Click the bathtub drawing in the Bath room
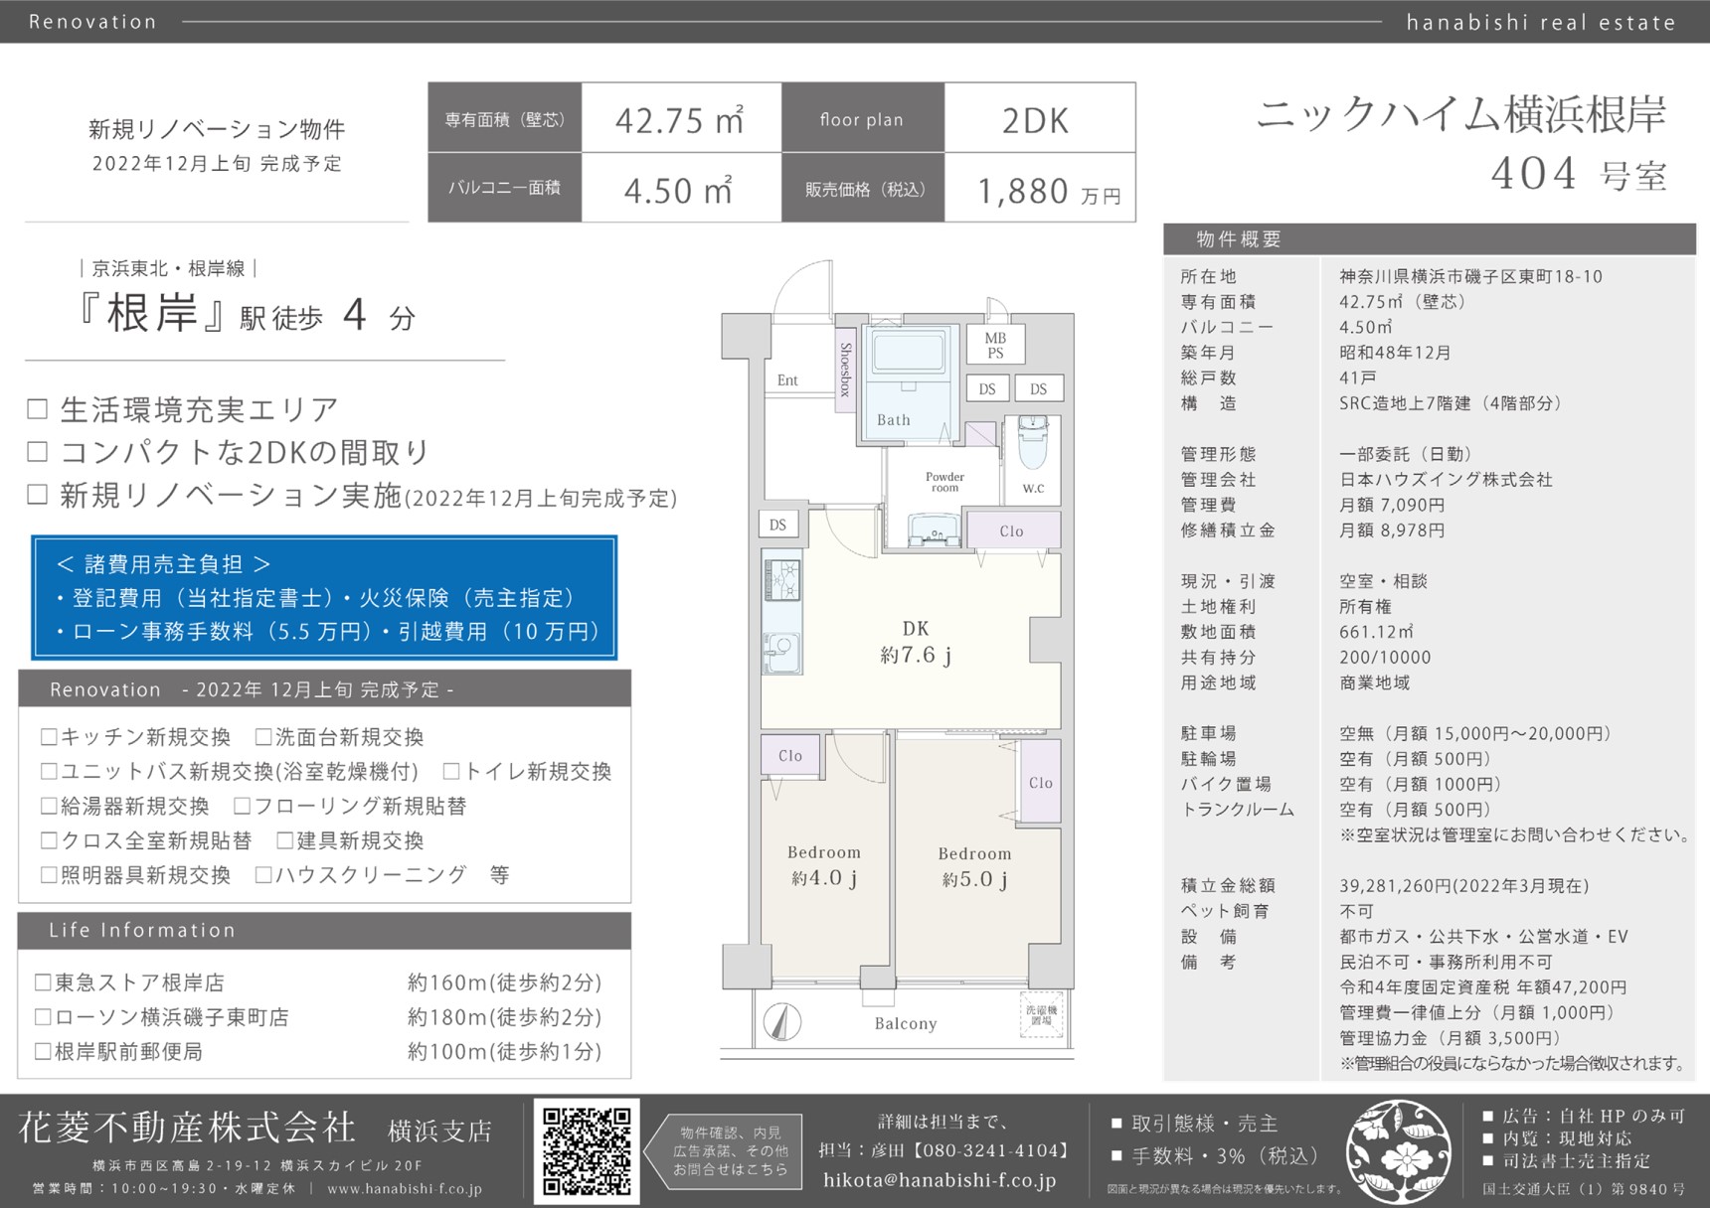This screenshot has height=1208, width=1710. [908, 352]
